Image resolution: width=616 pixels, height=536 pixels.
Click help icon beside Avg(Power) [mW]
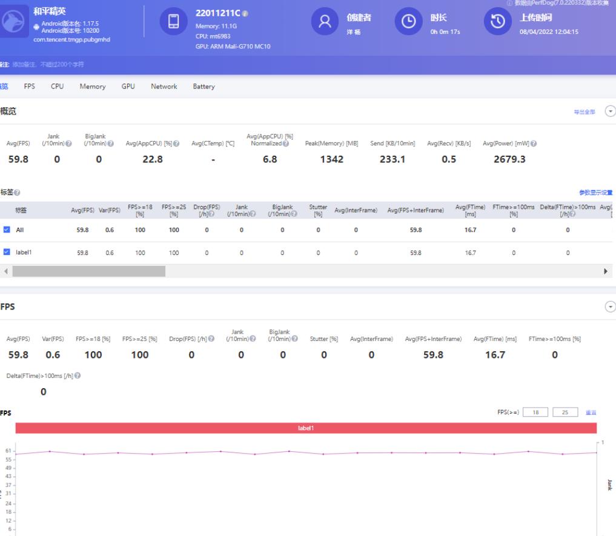(x=534, y=143)
